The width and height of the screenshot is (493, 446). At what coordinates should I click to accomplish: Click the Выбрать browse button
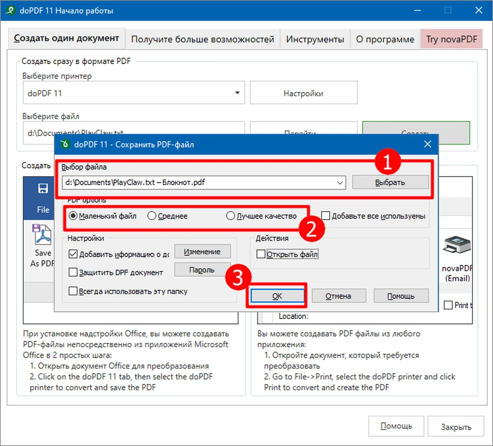tap(390, 183)
